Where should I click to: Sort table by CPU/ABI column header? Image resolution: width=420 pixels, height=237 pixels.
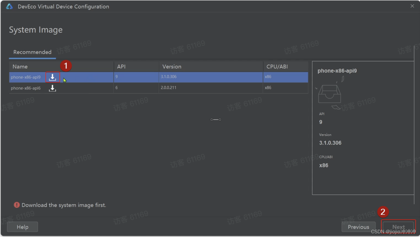click(x=286, y=67)
